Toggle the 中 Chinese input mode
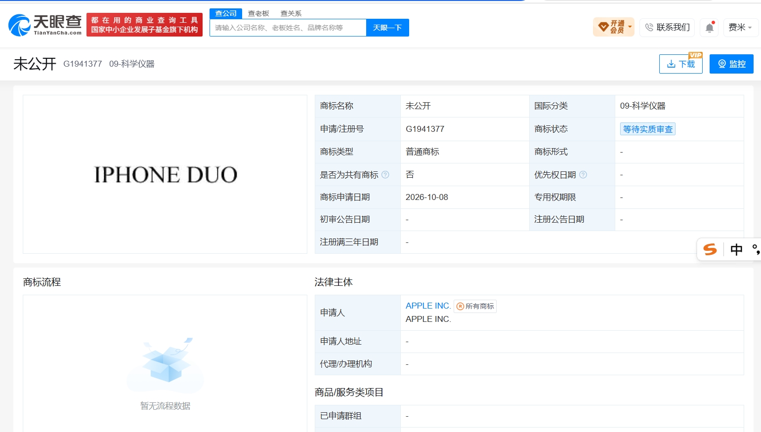The image size is (761, 432). pyautogui.click(x=736, y=249)
